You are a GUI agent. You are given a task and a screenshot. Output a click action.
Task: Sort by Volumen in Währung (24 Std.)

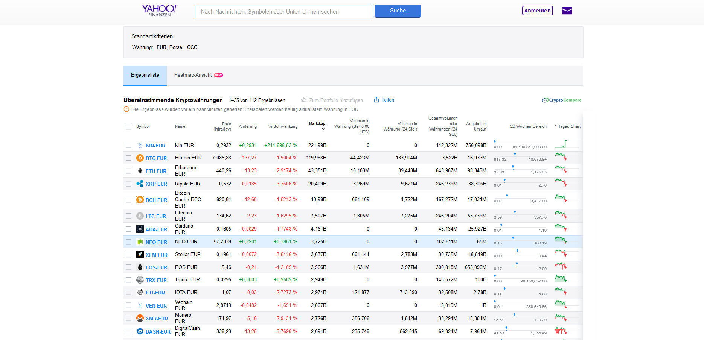(400, 126)
